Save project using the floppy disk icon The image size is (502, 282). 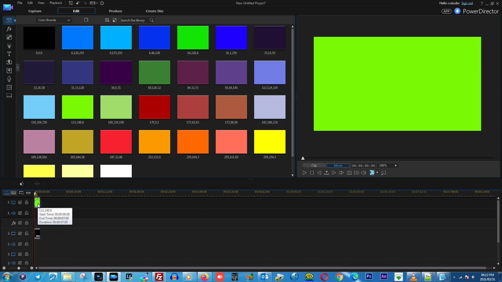click(71, 3)
